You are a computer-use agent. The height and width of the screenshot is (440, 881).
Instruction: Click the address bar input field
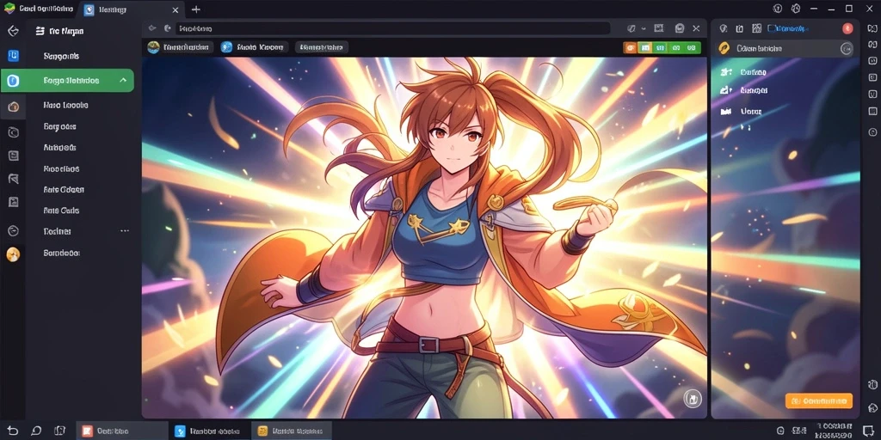pyautogui.click(x=392, y=28)
